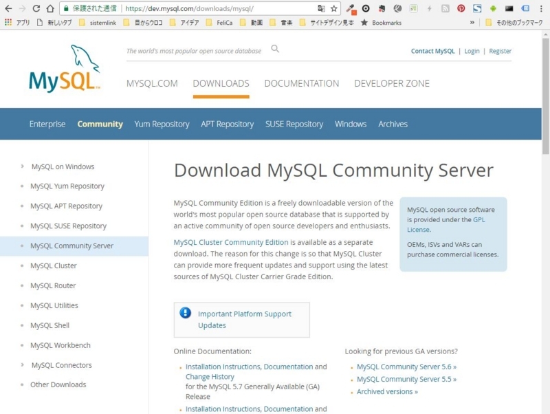Open the FeliCa bookmark folder

point(219,23)
